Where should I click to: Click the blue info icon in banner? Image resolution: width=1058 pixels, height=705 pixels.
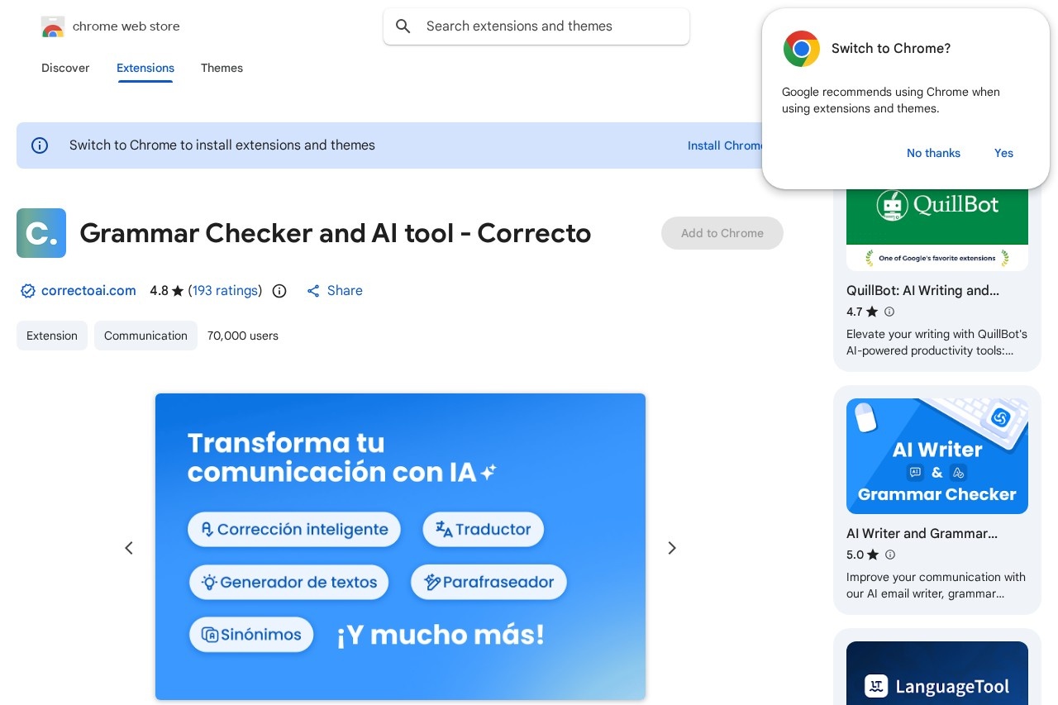point(40,145)
